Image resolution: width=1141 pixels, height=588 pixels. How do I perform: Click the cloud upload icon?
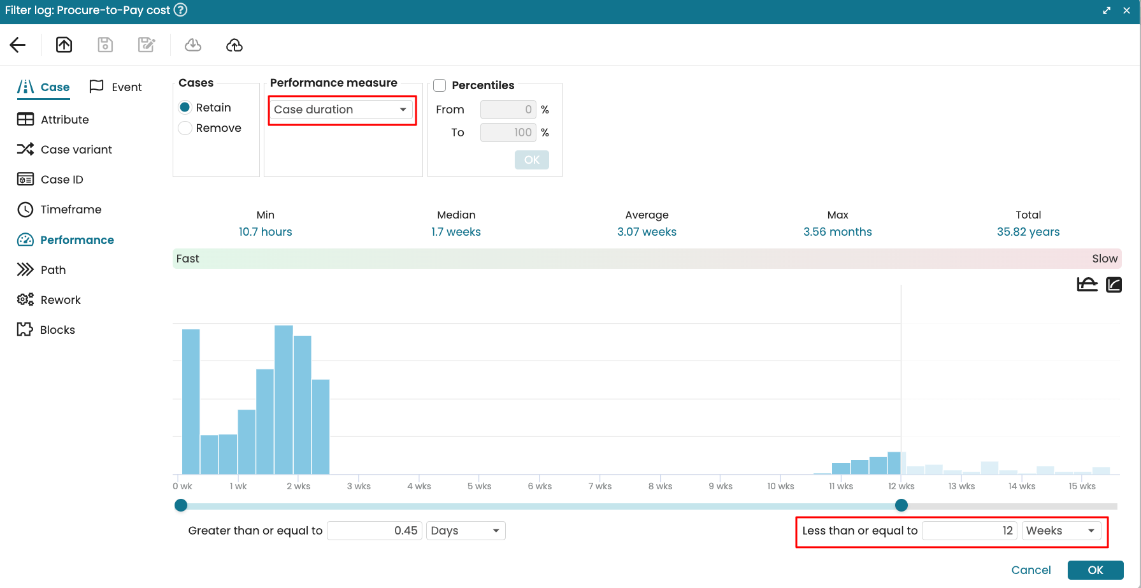(x=234, y=45)
